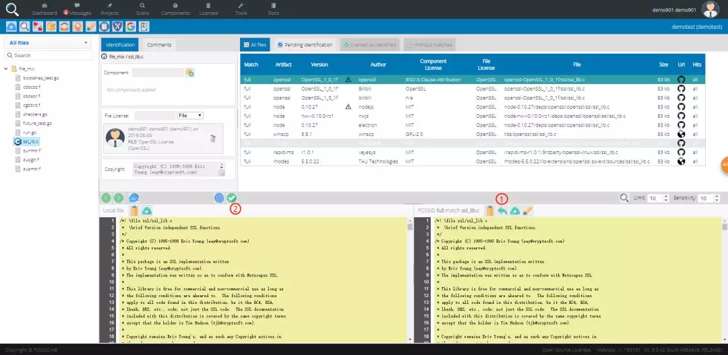This screenshot has width=728, height=355.
Task: Open Tools in top navigation
Action: coord(241,9)
